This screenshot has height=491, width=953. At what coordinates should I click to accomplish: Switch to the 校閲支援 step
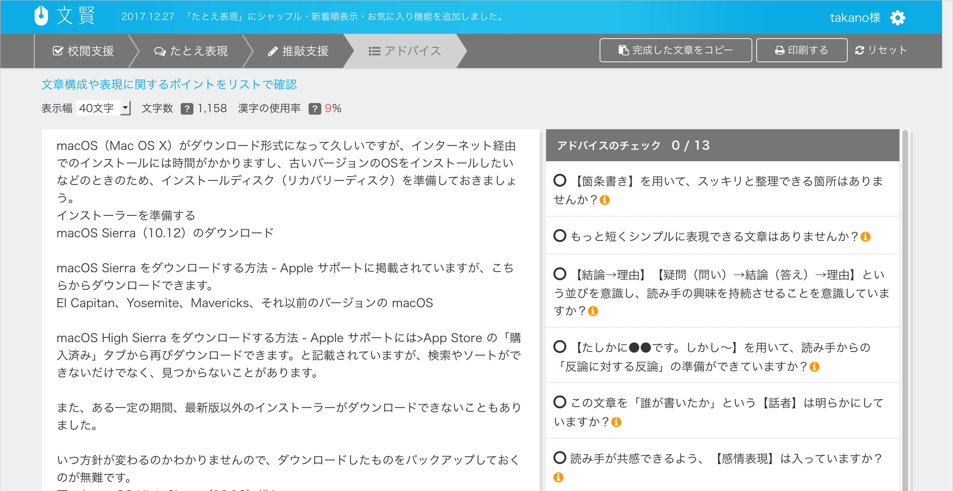[84, 51]
